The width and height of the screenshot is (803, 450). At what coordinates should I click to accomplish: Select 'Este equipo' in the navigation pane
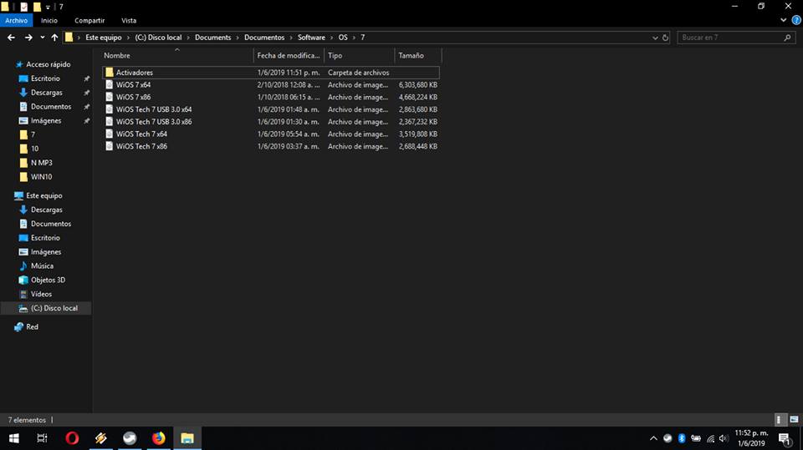point(39,196)
